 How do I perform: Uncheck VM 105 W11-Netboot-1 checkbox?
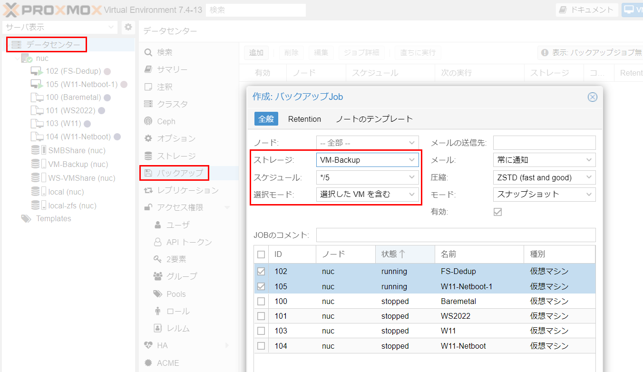[261, 286]
